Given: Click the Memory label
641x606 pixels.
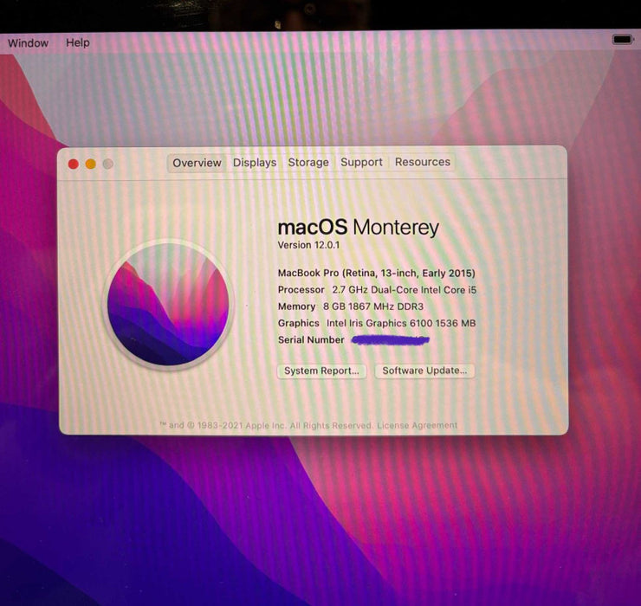Looking at the screenshot, I should pyautogui.click(x=297, y=306).
